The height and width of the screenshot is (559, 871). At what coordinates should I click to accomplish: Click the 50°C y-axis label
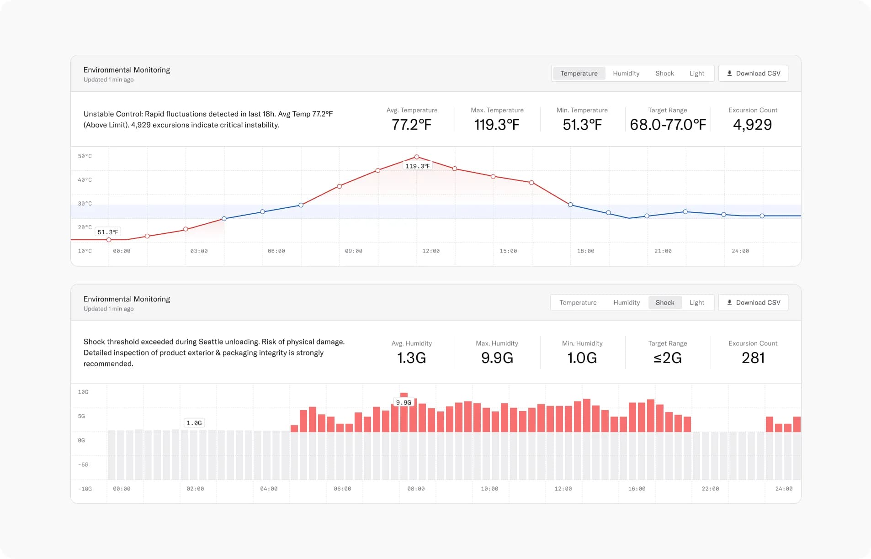click(85, 156)
